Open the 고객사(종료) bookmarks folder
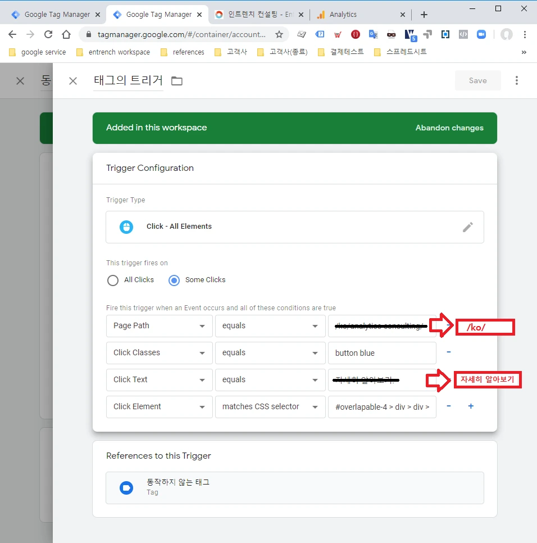Image resolution: width=537 pixels, height=543 pixels. (283, 52)
